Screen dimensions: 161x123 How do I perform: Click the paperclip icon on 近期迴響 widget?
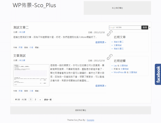point(109,57)
